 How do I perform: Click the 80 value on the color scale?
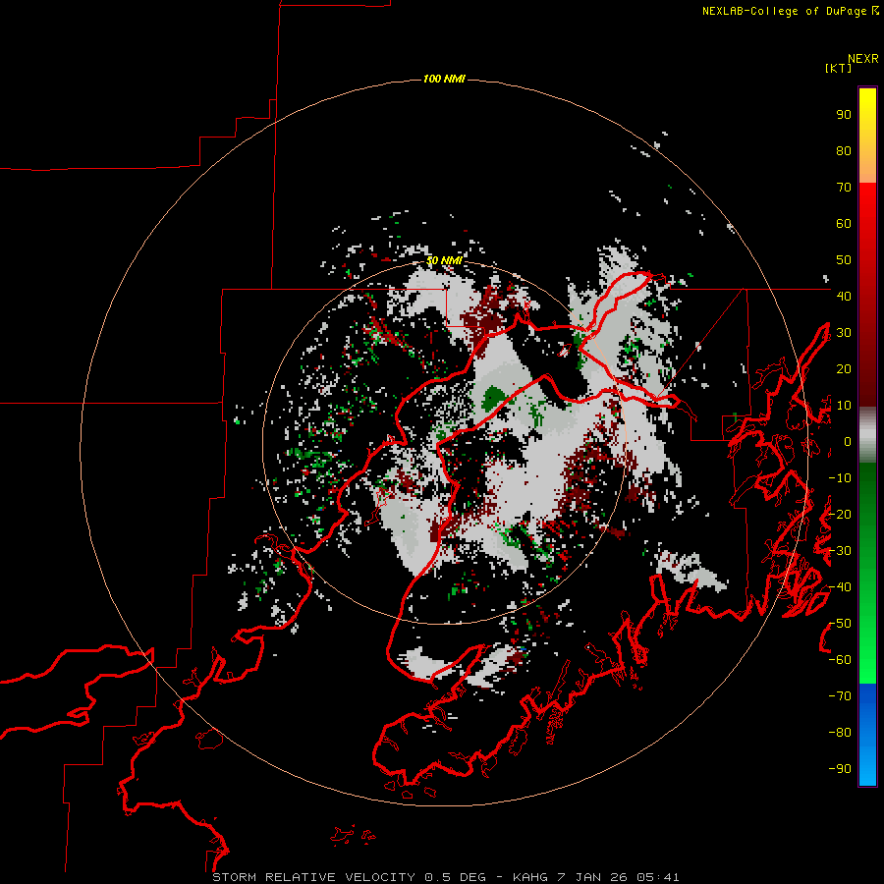[x=844, y=151]
